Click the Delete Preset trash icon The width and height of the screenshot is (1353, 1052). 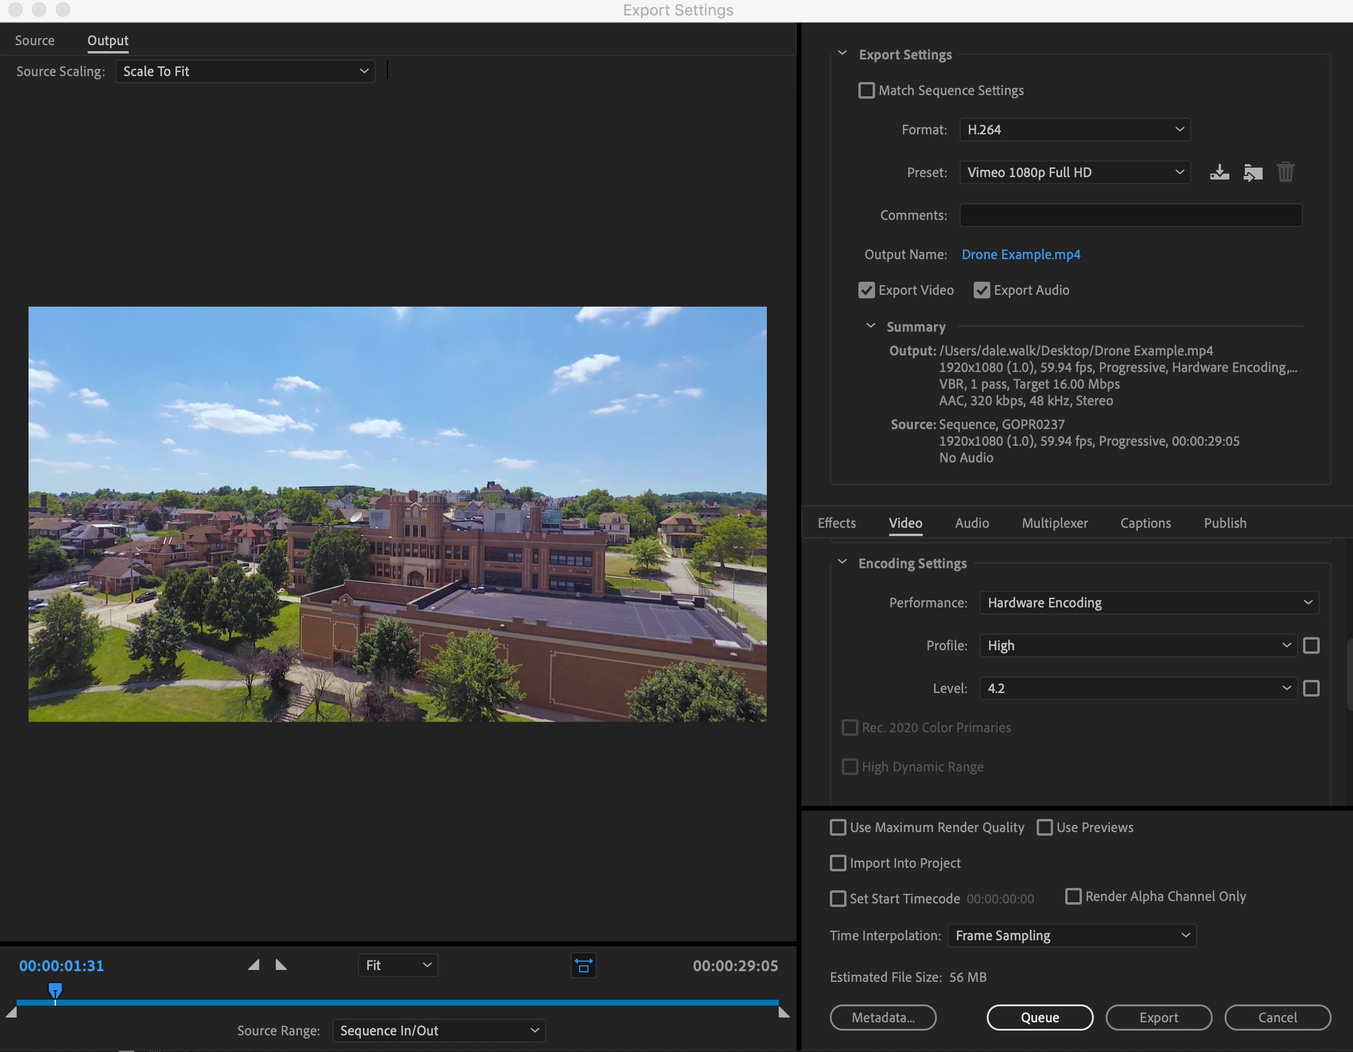[1285, 172]
